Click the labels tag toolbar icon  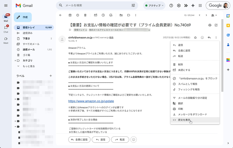click(x=129, y=15)
